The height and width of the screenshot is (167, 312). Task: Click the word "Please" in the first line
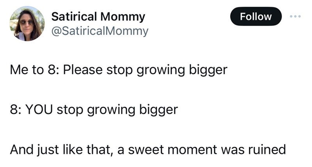pyautogui.click(x=80, y=71)
